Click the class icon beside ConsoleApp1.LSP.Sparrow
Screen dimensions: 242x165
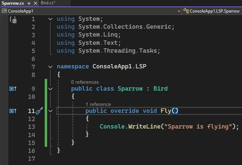(x=186, y=11)
